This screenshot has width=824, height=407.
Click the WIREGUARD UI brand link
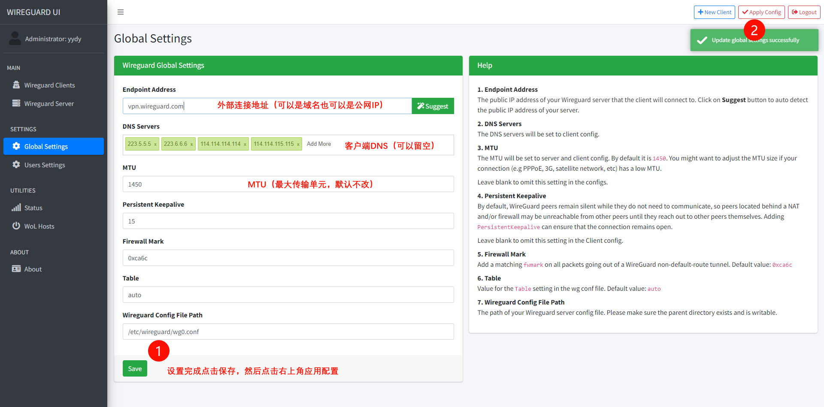[33, 12]
